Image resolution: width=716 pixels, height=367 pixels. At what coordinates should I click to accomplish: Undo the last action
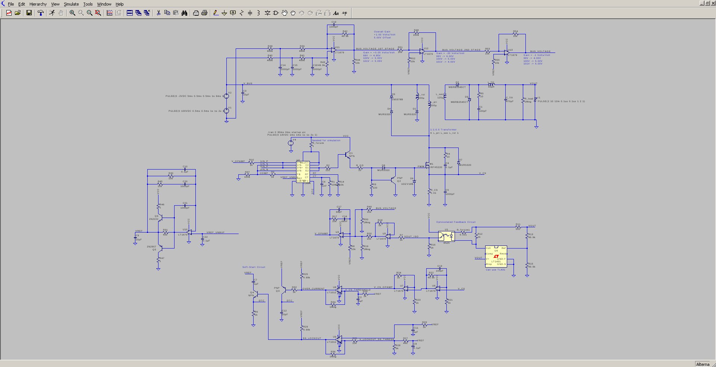point(302,13)
